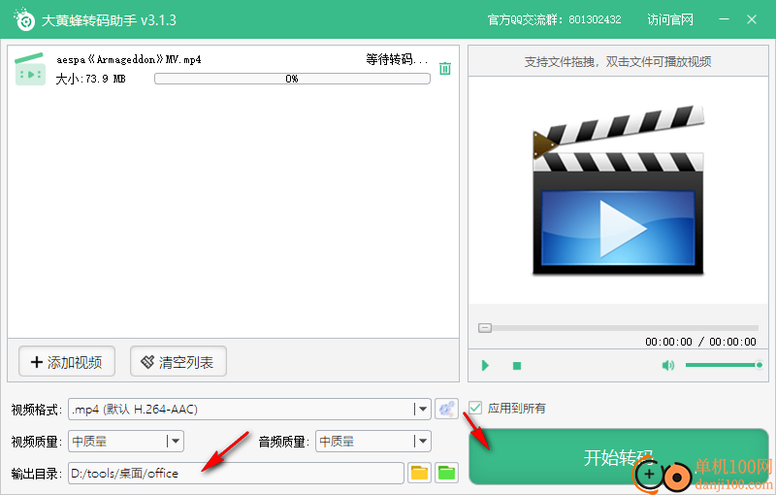Click the app logo in title bar
This screenshot has width=776, height=495.
23,19
